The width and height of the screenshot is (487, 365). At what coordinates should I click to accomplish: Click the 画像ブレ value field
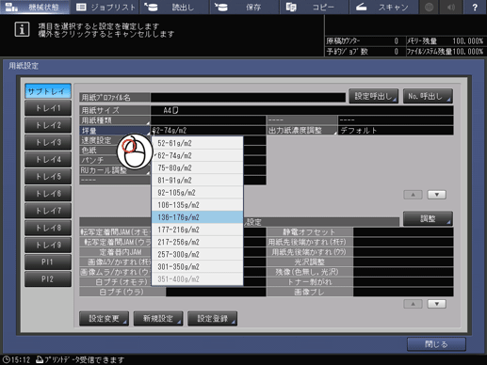click(x=403, y=292)
